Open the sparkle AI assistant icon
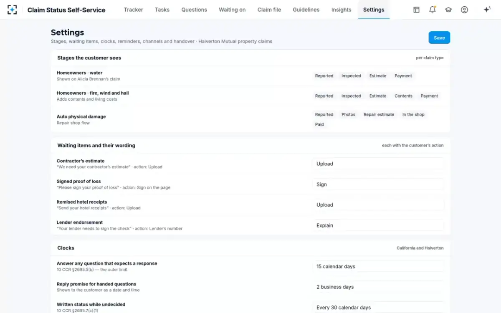 (487, 10)
